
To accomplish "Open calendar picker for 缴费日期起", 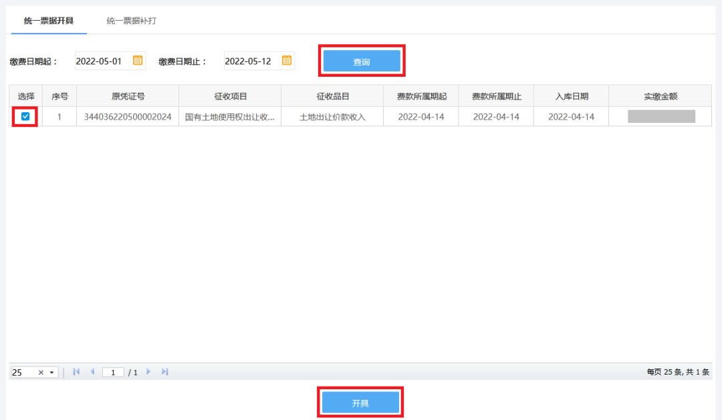I will pos(138,60).
